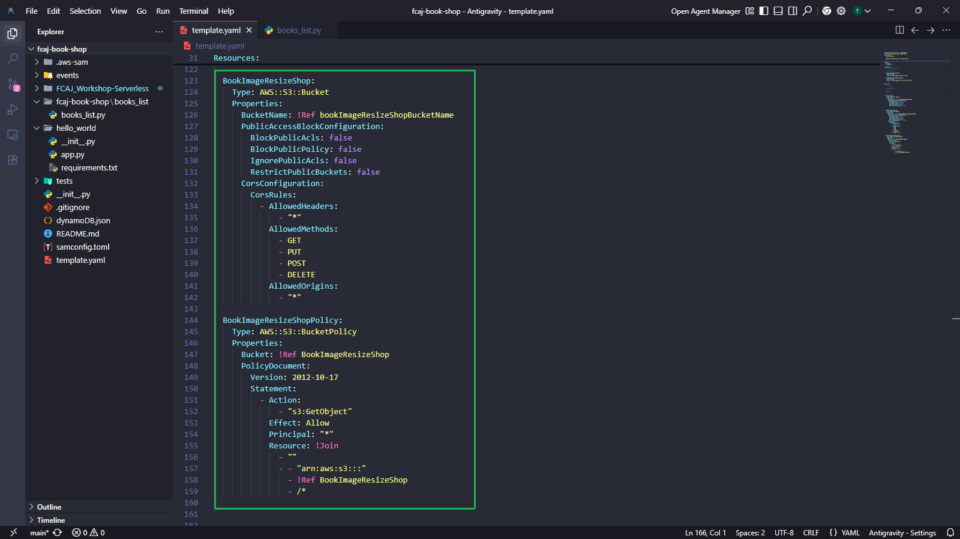
Task: Click the magnifier search icon in title bar
Action: (808, 11)
